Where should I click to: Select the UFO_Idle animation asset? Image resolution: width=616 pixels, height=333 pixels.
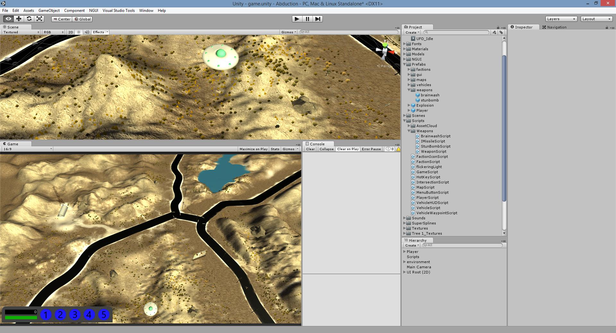click(x=424, y=39)
